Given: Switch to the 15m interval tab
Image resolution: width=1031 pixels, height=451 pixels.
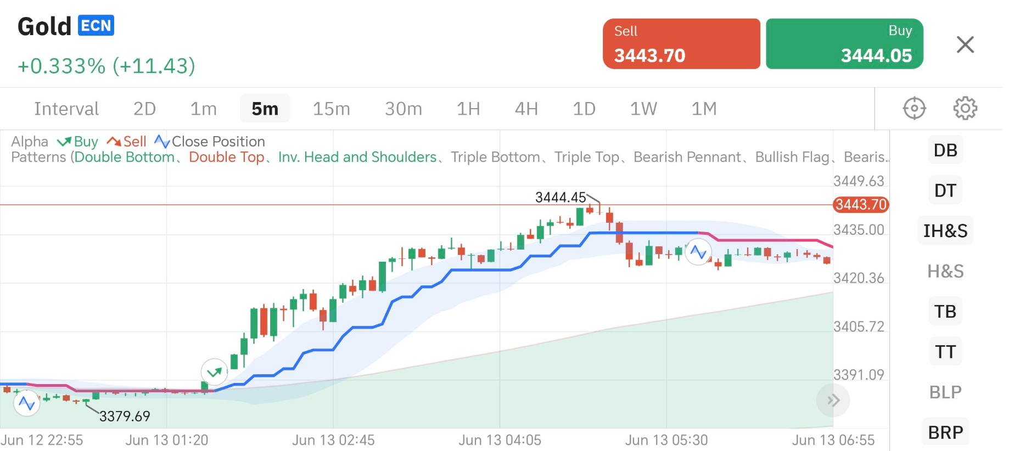Looking at the screenshot, I should click(x=330, y=108).
